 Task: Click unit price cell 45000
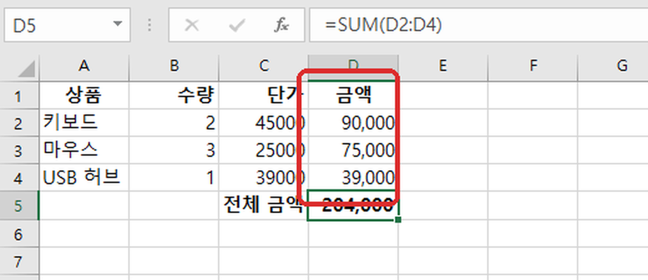264,123
